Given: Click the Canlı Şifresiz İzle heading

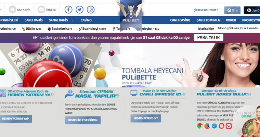Looking at the screenshot, I should pyautogui.click(x=162, y=94).
